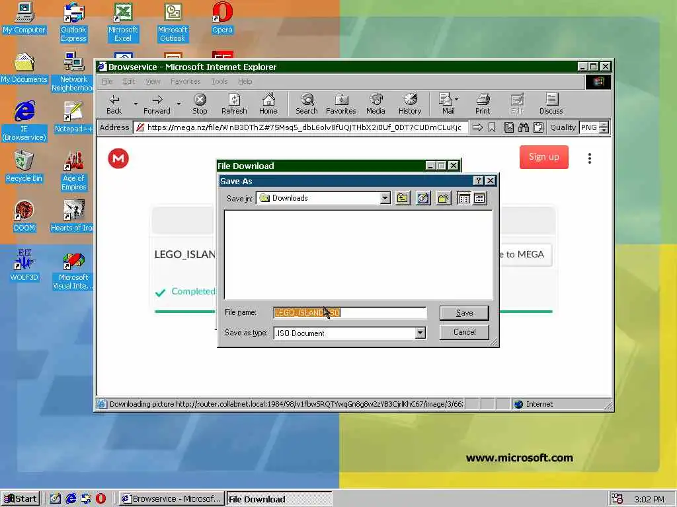Click View Desktop icon in Save As
This screenshot has width=677, height=507.
(423, 198)
